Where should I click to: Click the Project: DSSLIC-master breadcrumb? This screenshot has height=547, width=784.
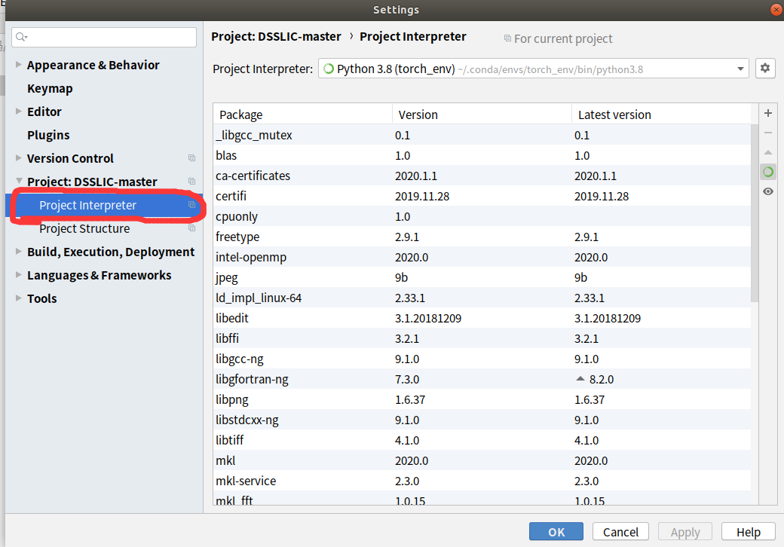(x=279, y=36)
